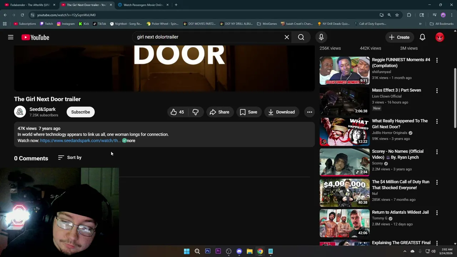Open Mass Effect 3 Part Seven thumbnail
Image resolution: width=457 pixels, height=257 pixels.
click(345, 101)
